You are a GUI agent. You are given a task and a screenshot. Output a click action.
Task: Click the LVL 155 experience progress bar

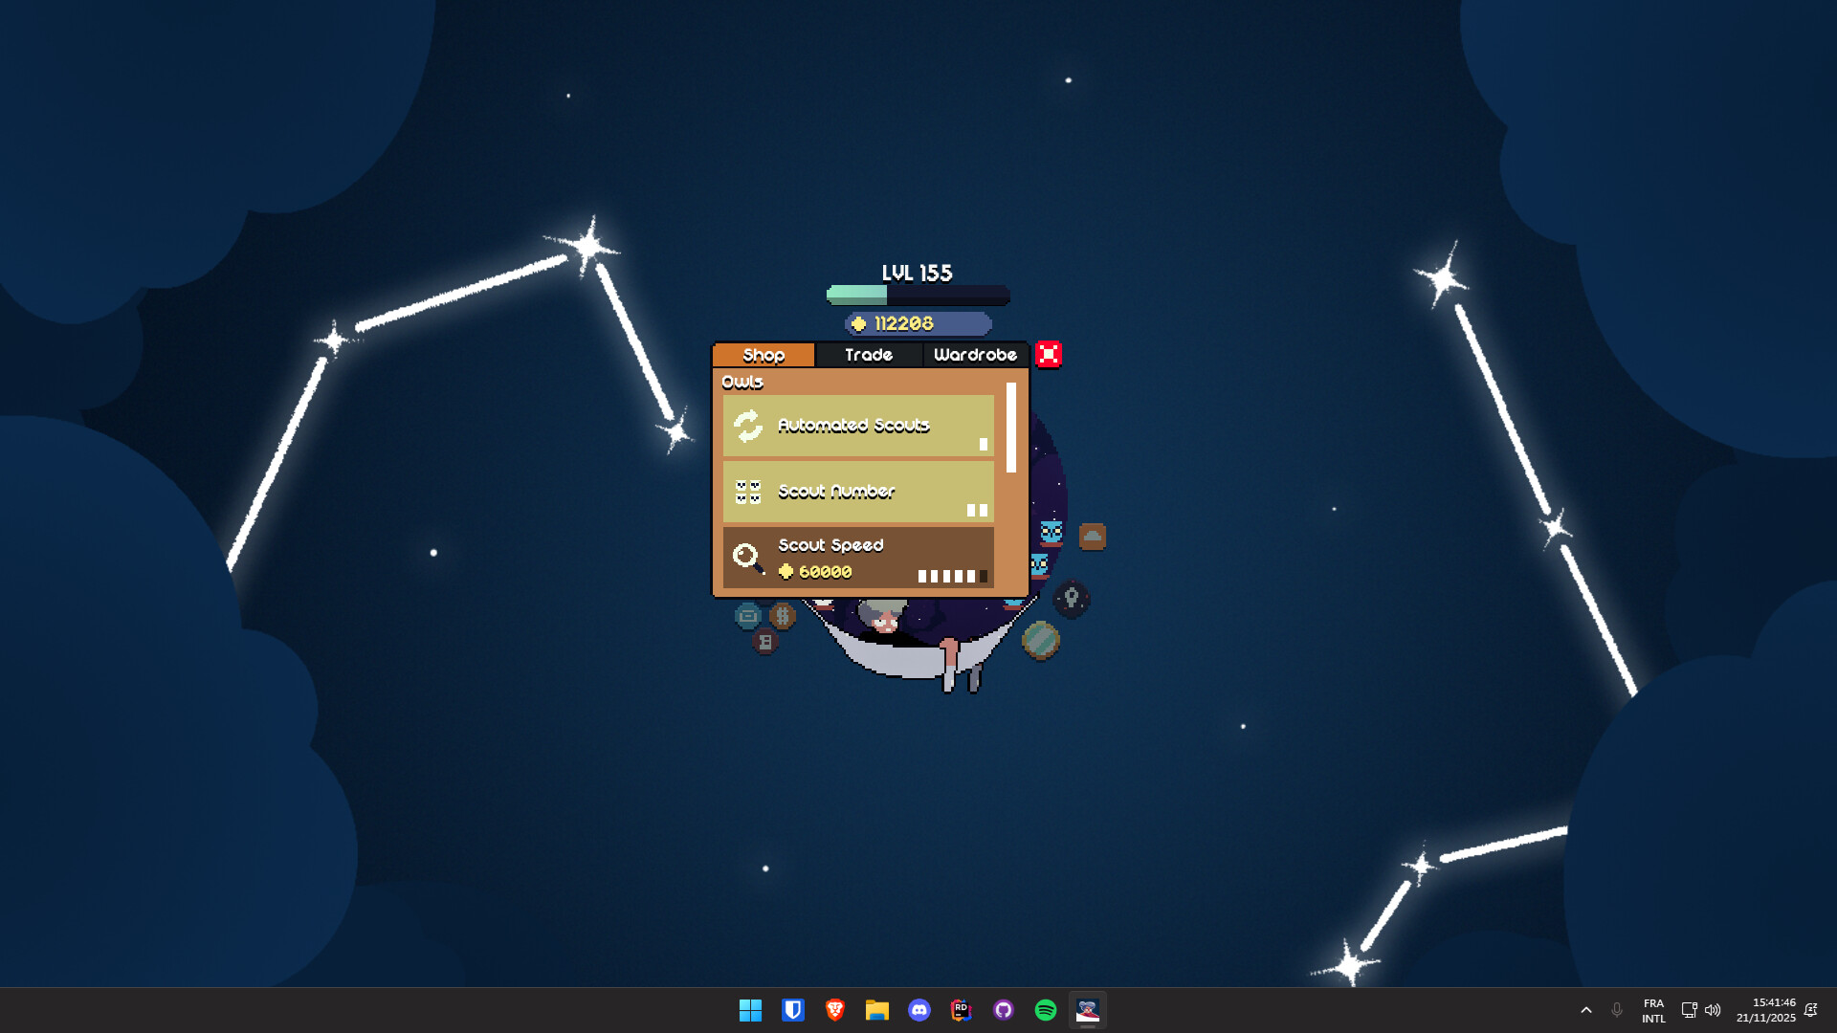pyautogui.click(x=917, y=297)
